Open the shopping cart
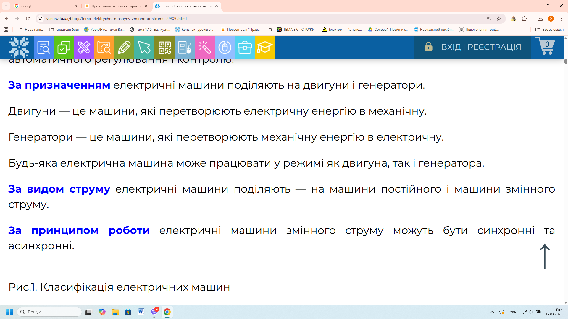The width and height of the screenshot is (568, 319). click(545, 46)
